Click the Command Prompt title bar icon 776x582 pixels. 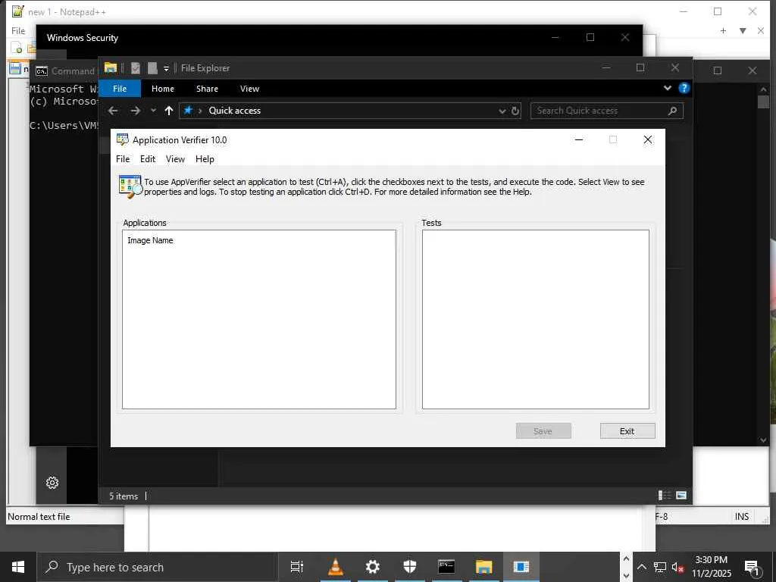click(x=42, y=71)
